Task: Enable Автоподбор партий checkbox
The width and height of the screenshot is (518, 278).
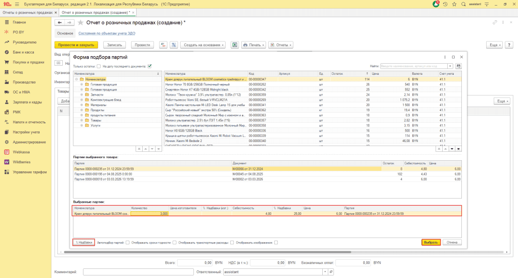Action: point(127,242)
